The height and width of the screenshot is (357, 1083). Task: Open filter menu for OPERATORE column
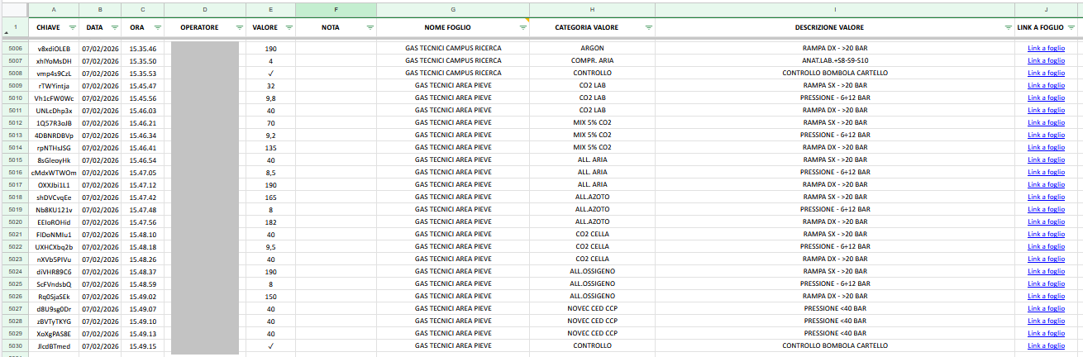[x=237, y=27]
